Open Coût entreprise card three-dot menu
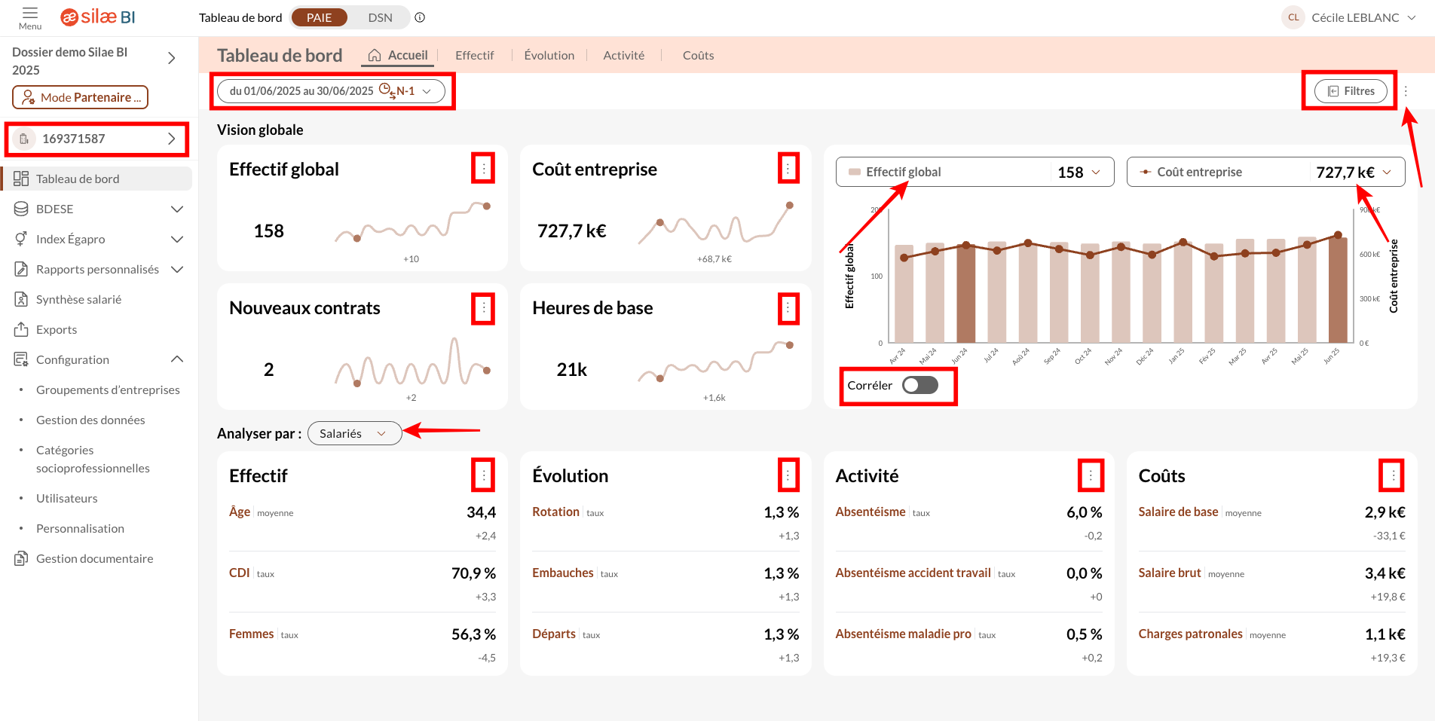This screenshot has width=1435, height=721. [788, 168]
